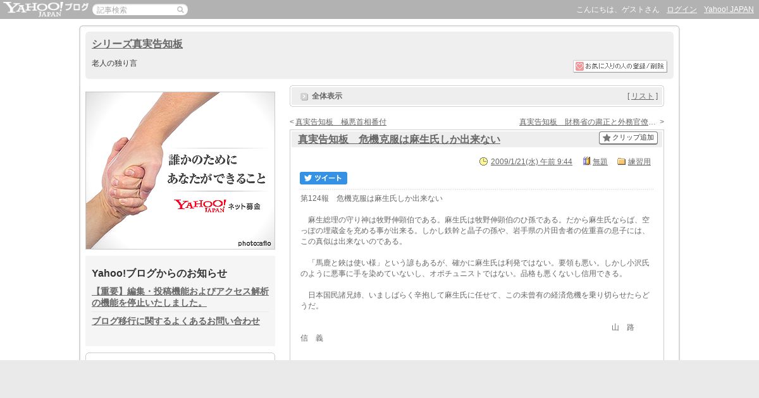The image size is (759, 398).
Task: Click お気に入りの人の登録/削除 button
Action: [x=620, y=66]
